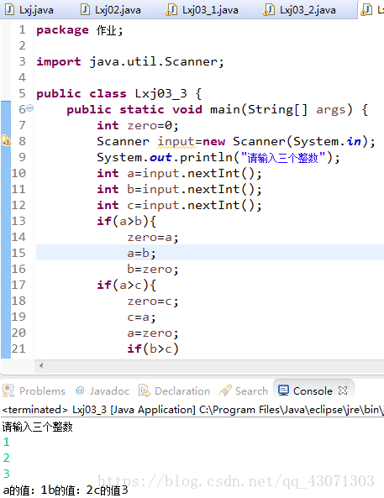Click the warning quick-fix marker on line 8
384x498 pixels.
click(6, 141)
